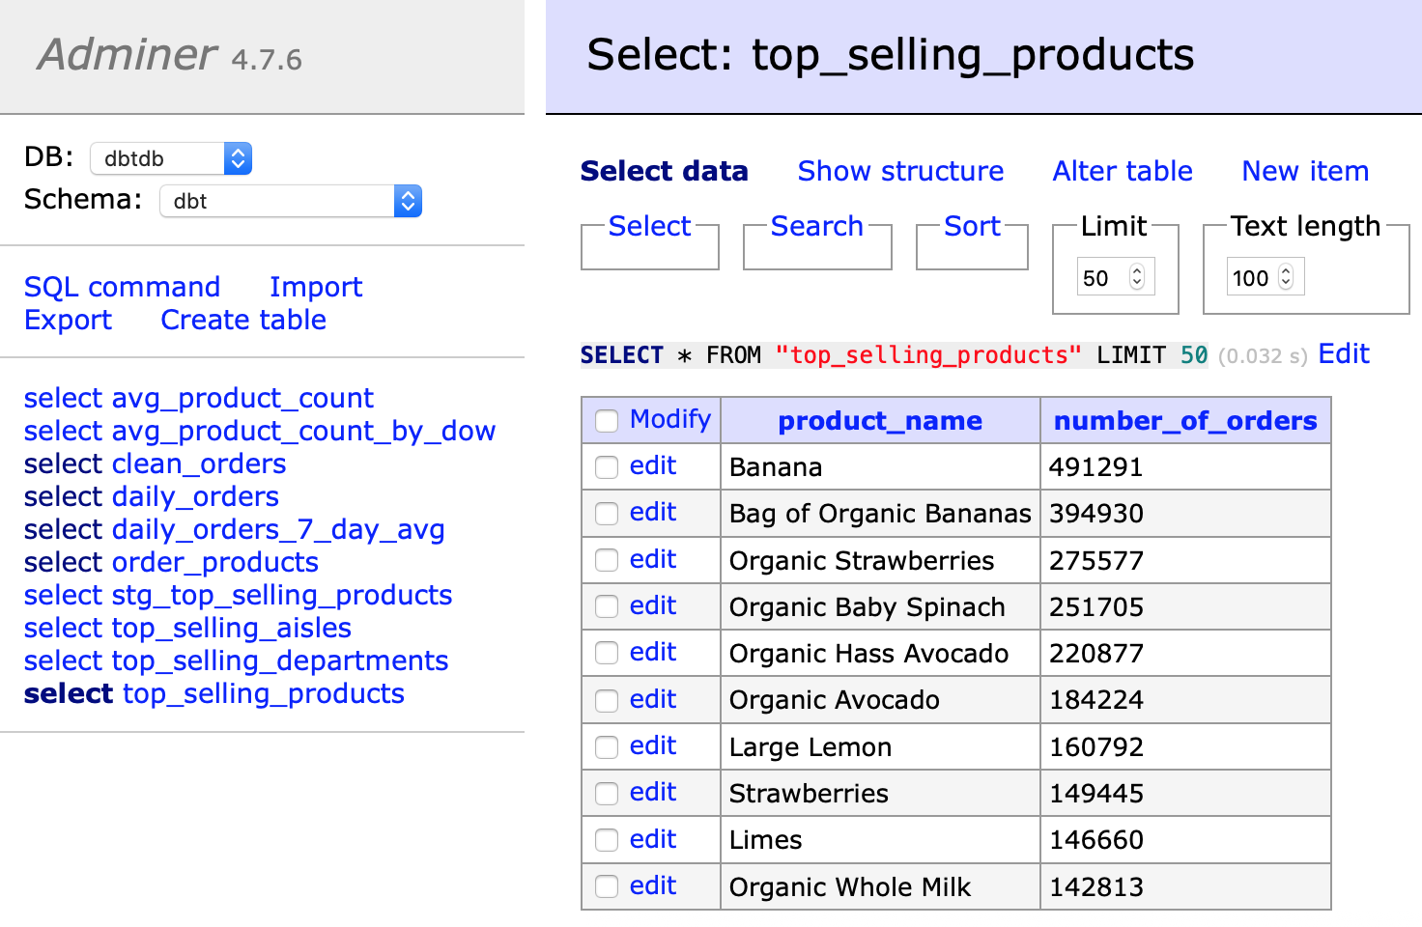
Task: Open the SQL command page
Action: [x=122, y=287]
